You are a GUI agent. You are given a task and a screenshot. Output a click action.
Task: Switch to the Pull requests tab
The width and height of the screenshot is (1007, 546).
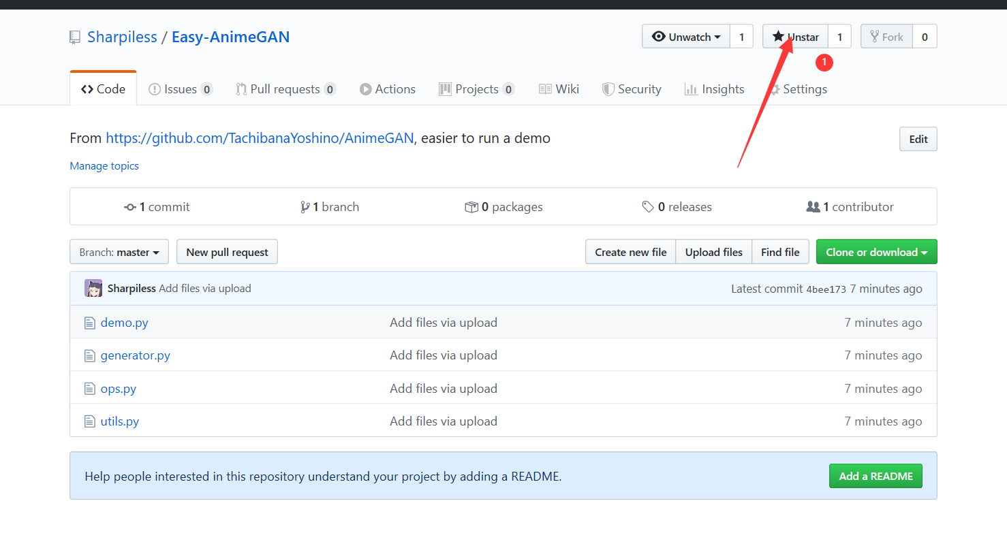285,89
